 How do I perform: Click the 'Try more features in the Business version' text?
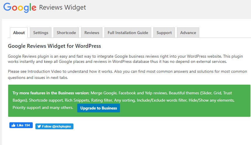tap(51, 93)
